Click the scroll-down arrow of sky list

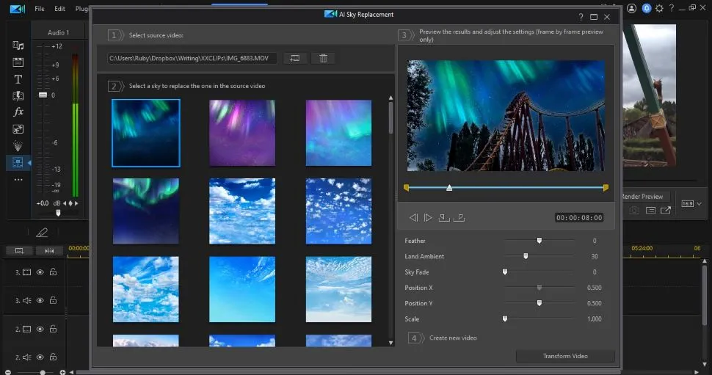coord(390,342)
